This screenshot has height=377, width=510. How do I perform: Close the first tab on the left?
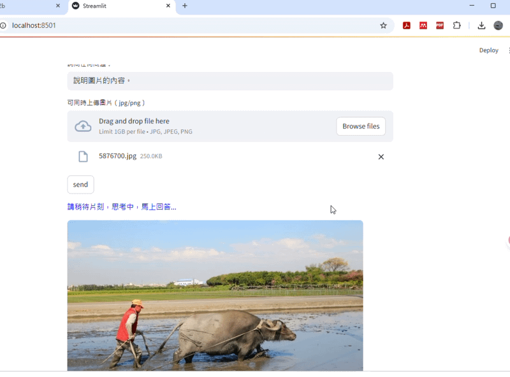(58, 6)
